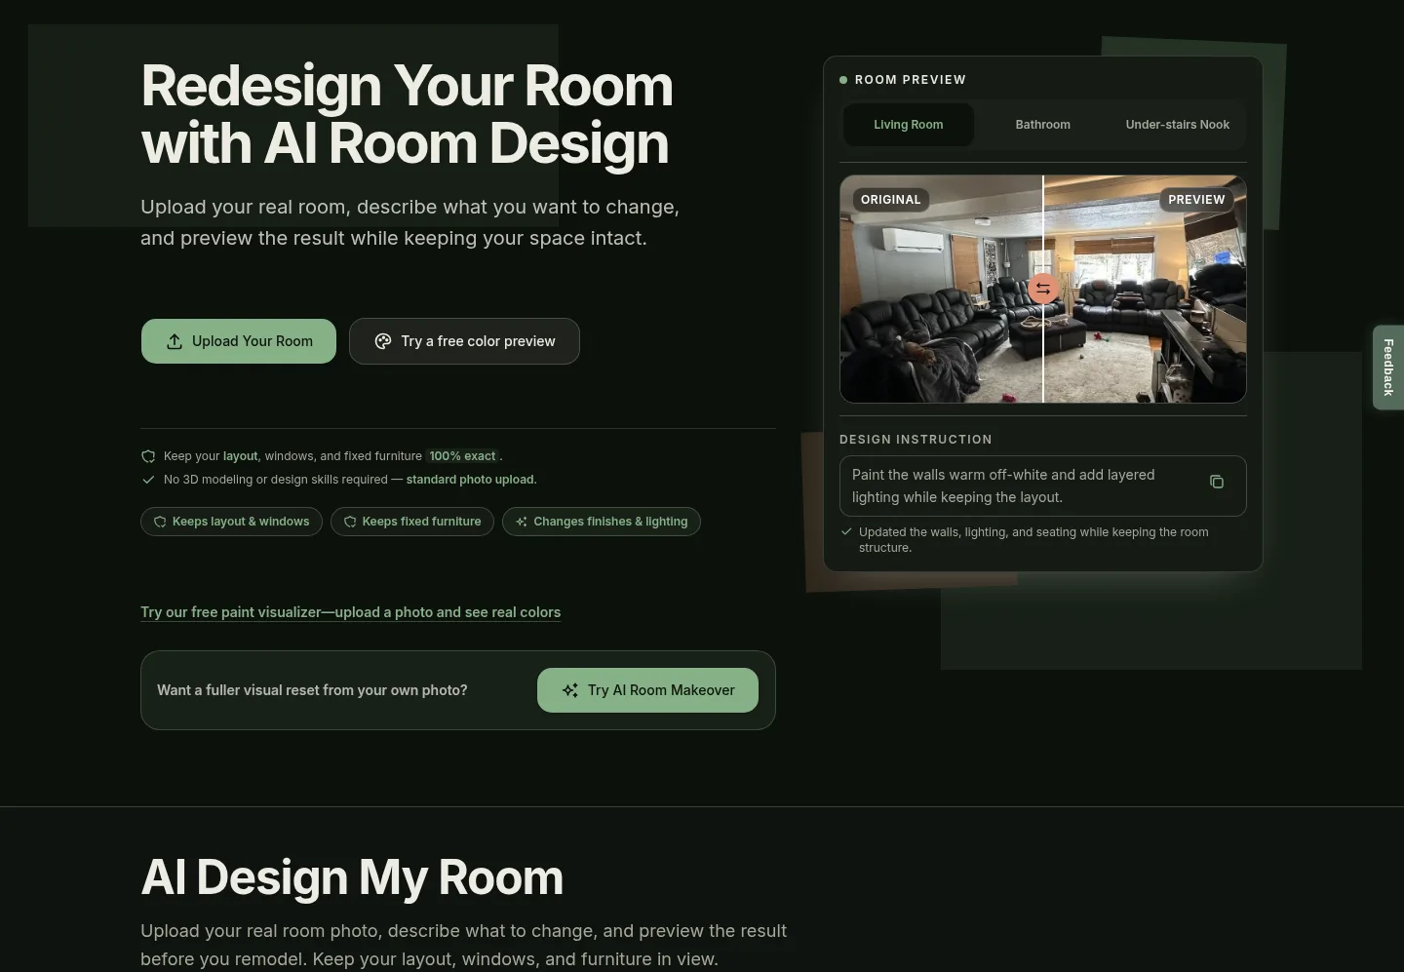Open the Under-stairs Nook tab
Image resolution: width=1404 pixels, height=972 pixels.
click(1178, 125)
